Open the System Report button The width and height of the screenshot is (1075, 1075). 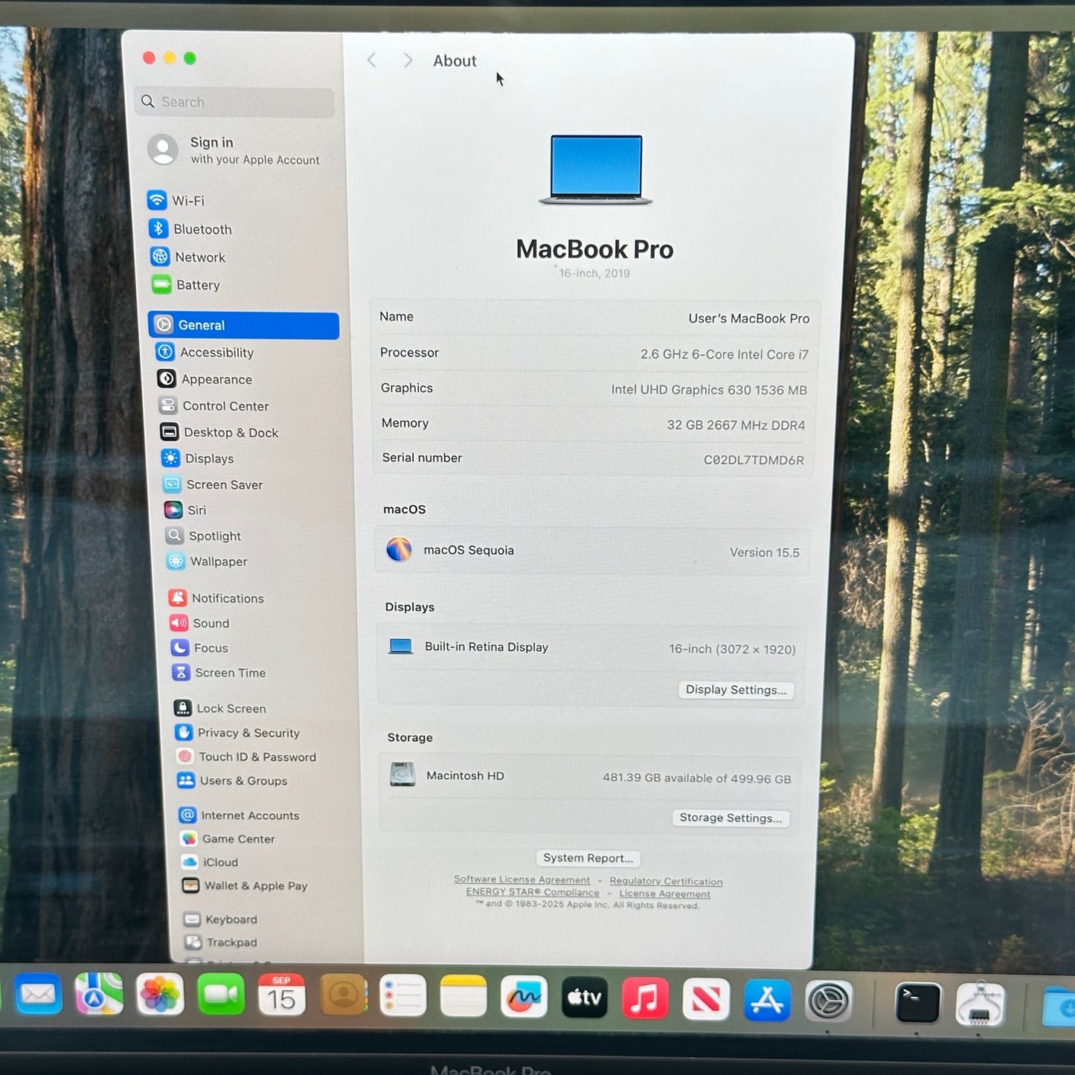pyautogui.click(x=588, y=858)
